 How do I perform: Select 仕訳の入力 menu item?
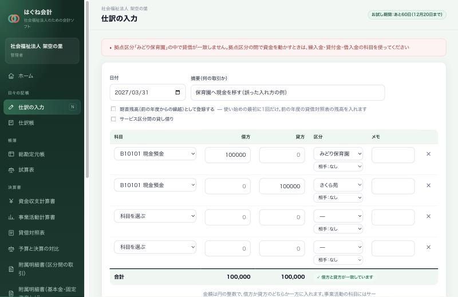click(x=42, y=107)
